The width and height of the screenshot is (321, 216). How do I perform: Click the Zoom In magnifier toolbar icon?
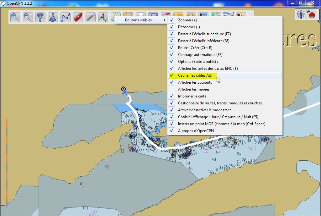point(15,17)
